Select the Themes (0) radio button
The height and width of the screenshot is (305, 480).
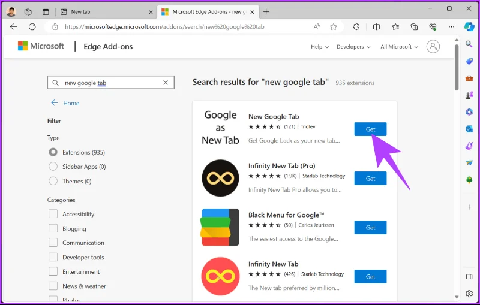click(x=53, y=181)
